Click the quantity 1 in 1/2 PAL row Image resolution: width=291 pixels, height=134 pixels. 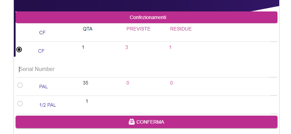click(x=87, y=101)
